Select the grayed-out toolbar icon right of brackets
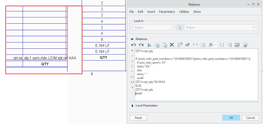The image size is (263, 126). (230, 45)
